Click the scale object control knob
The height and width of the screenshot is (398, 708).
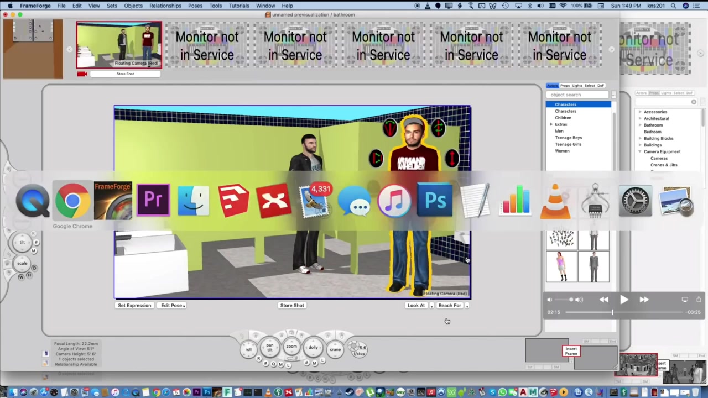click(x=22, y=263)
